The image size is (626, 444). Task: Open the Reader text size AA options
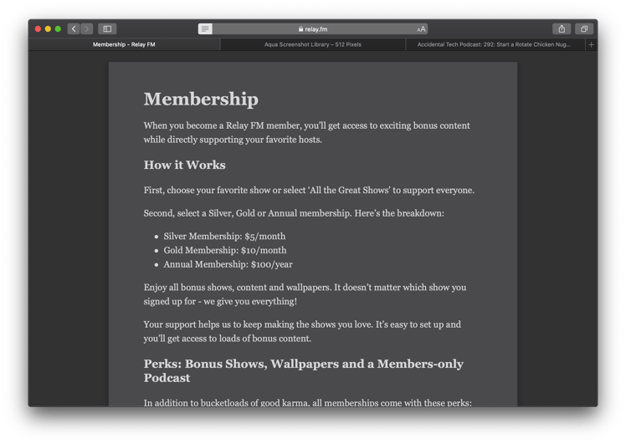click(x=421, y=29)
